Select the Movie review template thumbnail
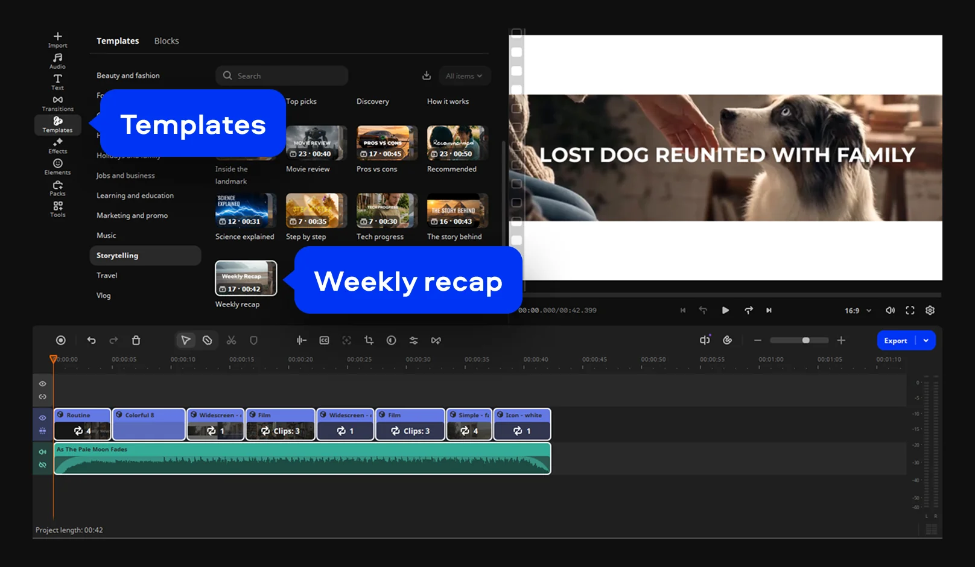The height and width of the screenshot is (567, 975). coord(316,143)
